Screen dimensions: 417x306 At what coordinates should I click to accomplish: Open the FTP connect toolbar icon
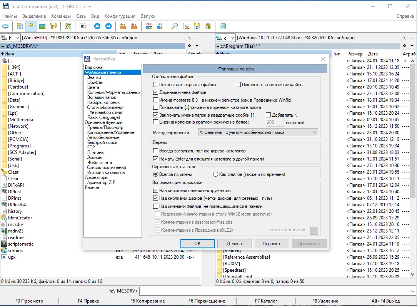point(149,26)
